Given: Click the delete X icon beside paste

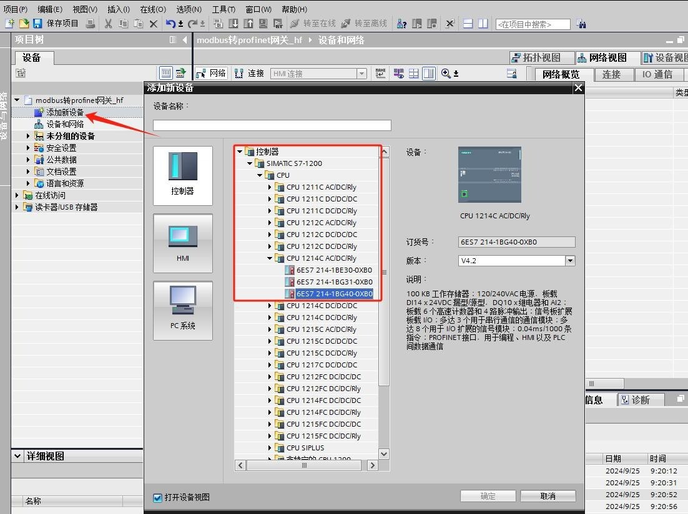Looking at the screenshot, I should 153,24.
